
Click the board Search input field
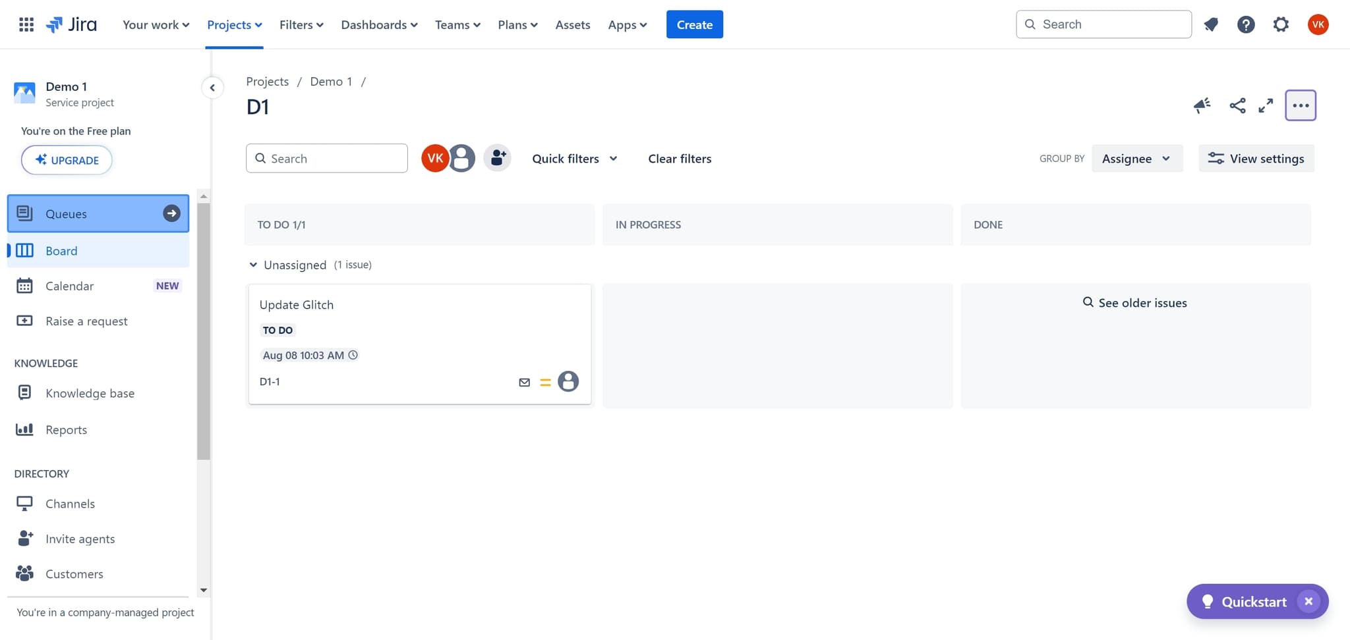coord(333,159)
